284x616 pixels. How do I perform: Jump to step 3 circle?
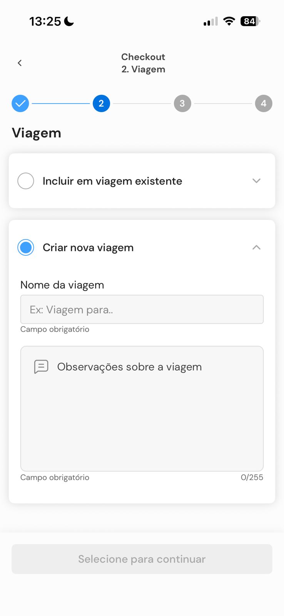pos(182,103)
